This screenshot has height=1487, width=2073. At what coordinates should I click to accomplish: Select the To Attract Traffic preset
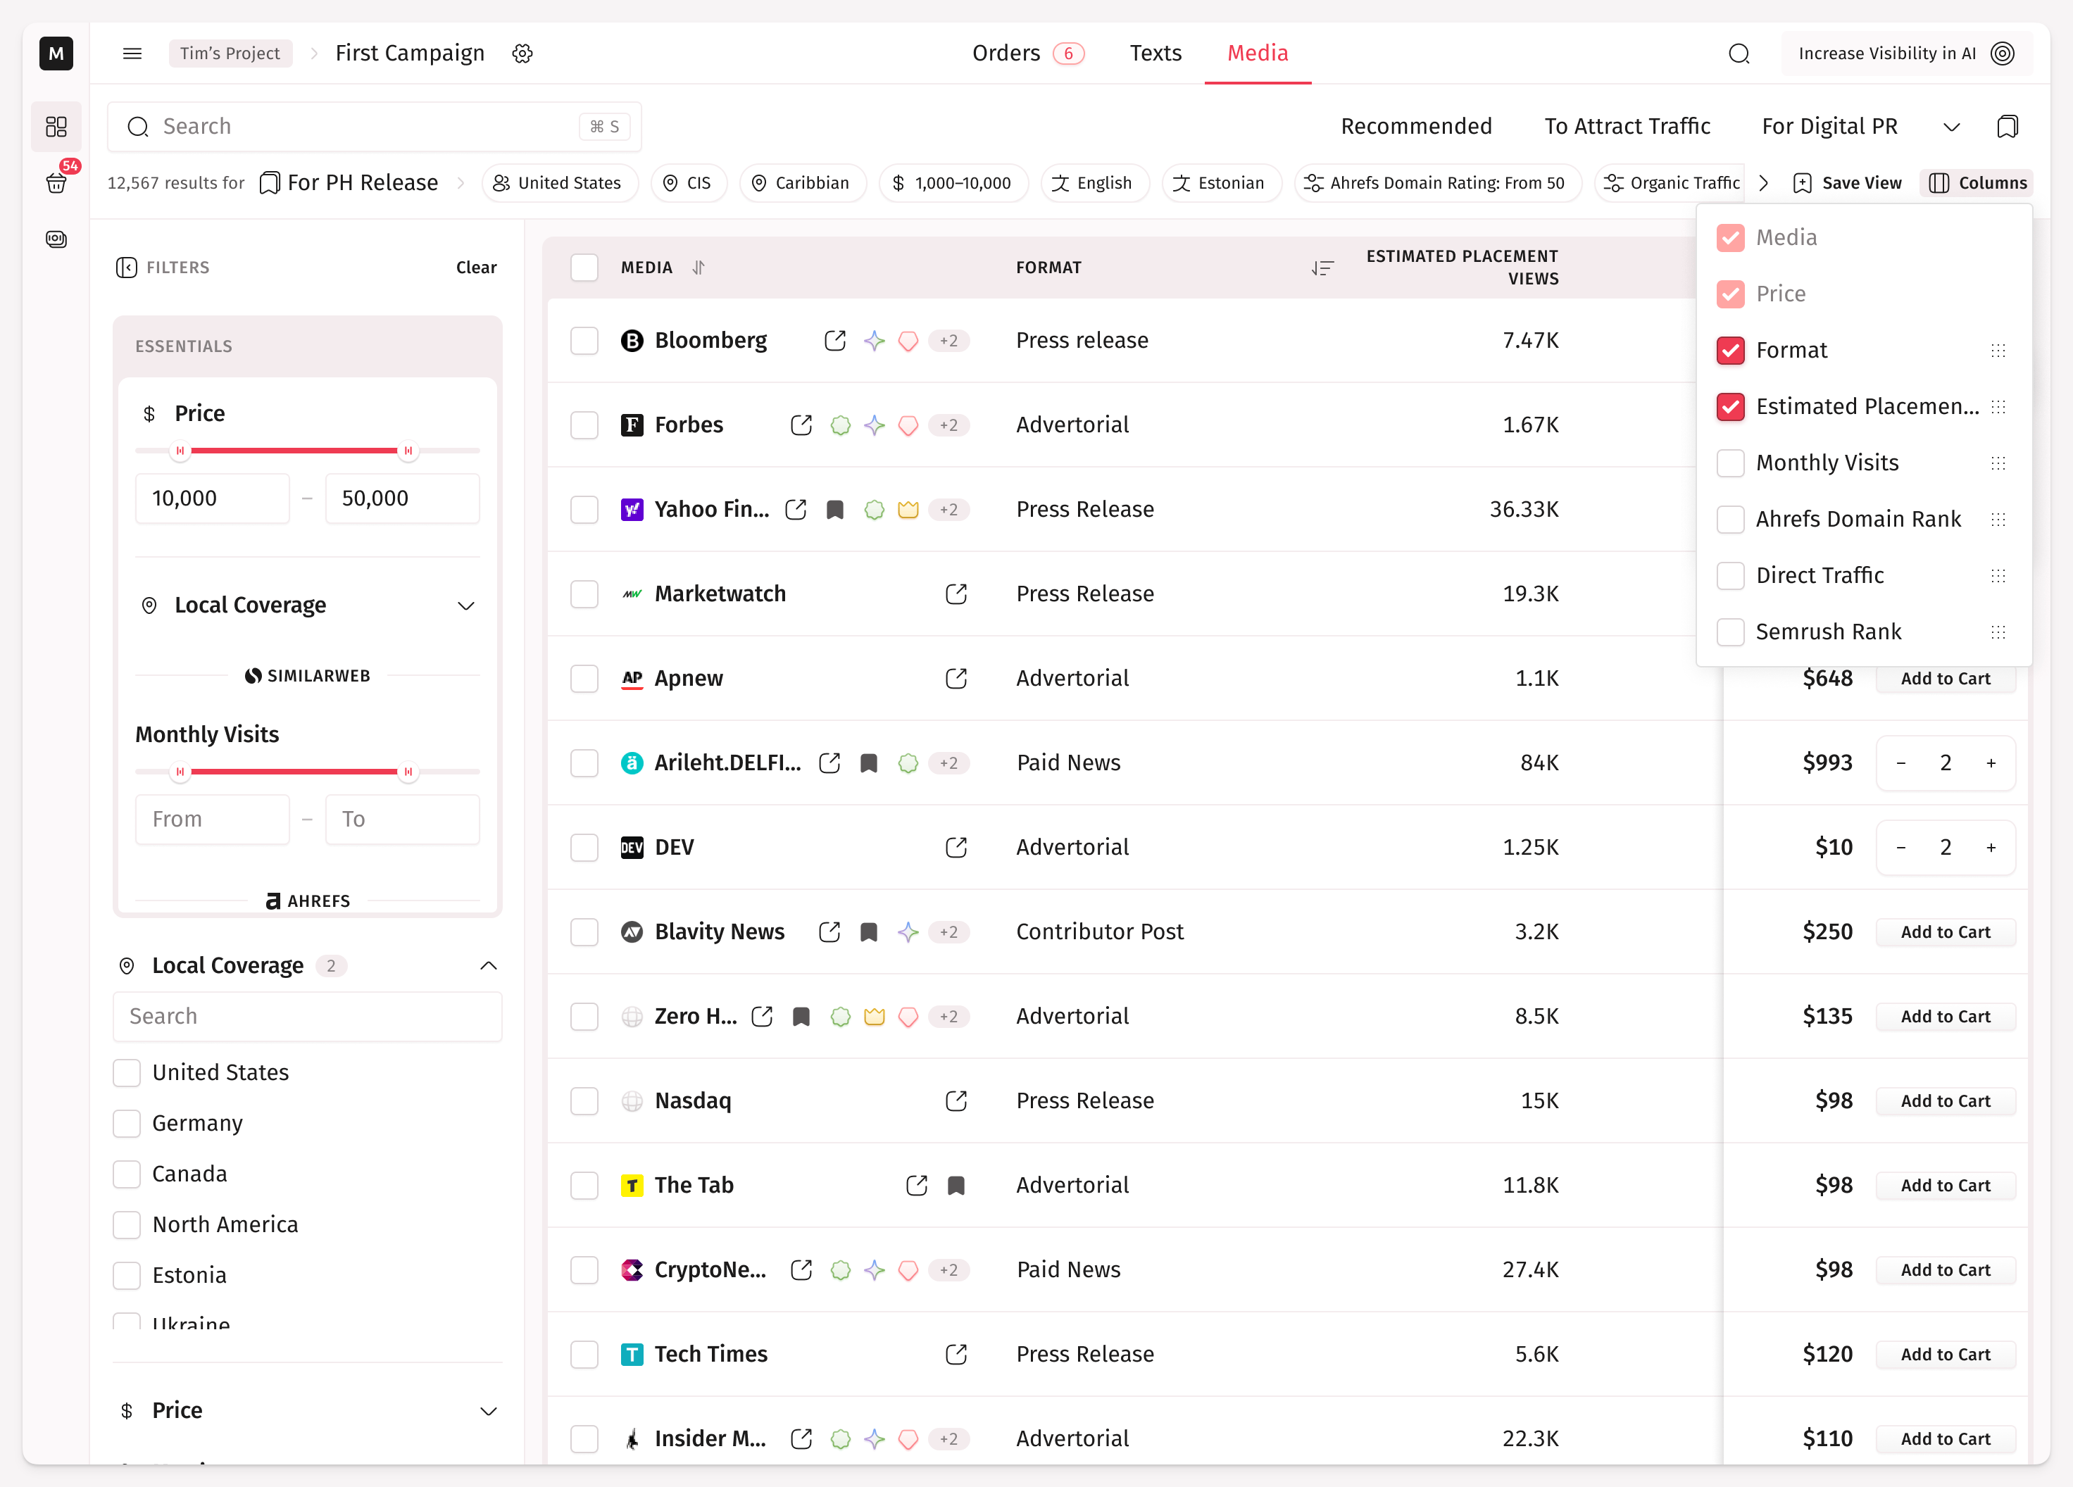pyautogui.click(x=1627, y=126)
